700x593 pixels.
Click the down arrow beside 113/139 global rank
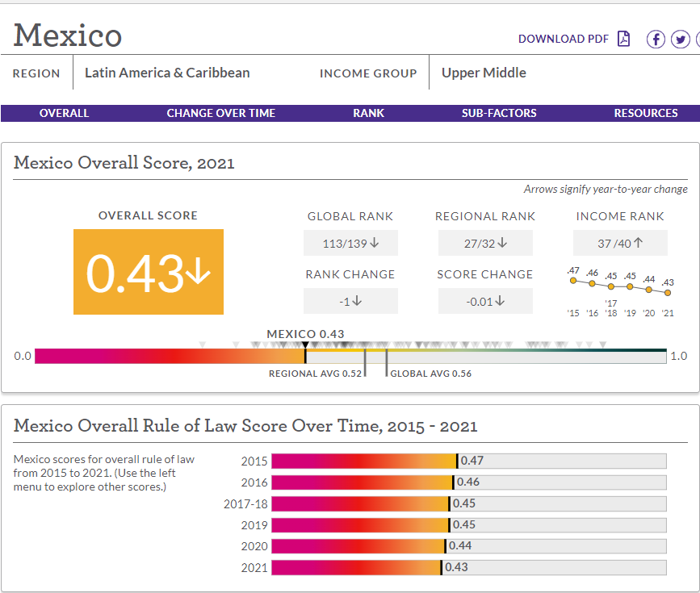(x=375, y=243)
